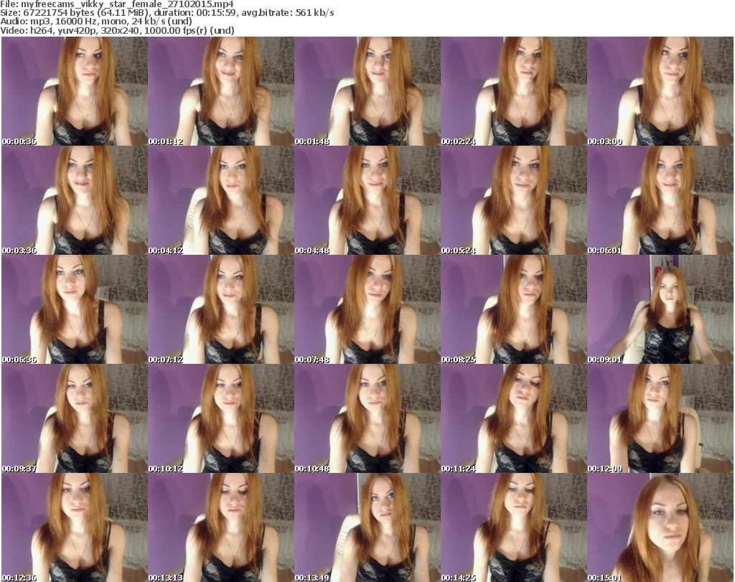Select the frame at 00:07:48
The image size is (735, 582).
pyautogui.click(x=367, y=309)
